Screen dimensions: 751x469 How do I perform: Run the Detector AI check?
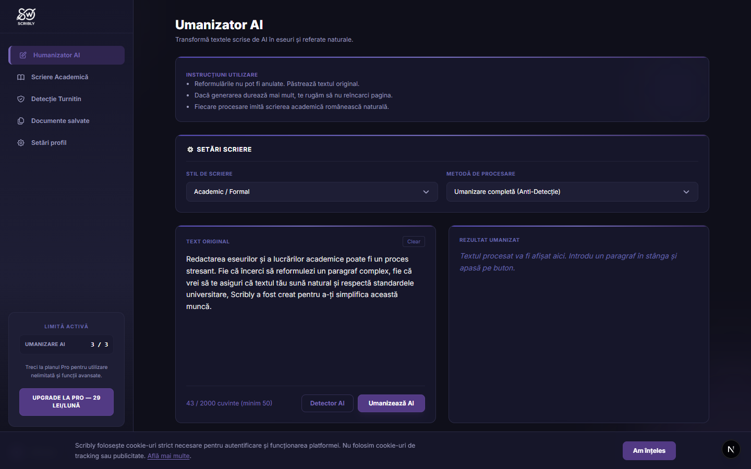[328, 403]
